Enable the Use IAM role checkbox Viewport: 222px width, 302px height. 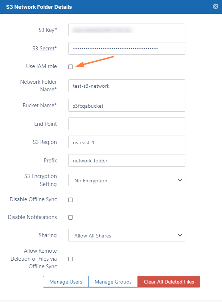click(x=71, y=67)
